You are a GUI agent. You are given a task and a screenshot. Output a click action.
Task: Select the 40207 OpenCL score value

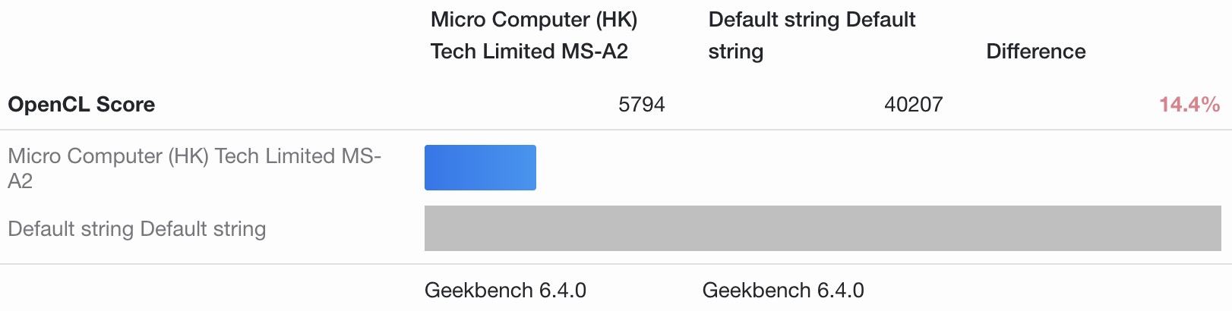click(913, 105)
